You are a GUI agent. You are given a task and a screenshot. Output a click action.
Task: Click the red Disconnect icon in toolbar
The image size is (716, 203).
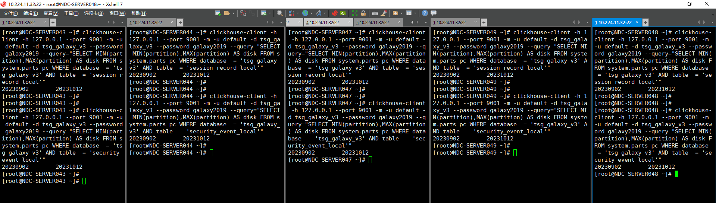click(243, 13)
